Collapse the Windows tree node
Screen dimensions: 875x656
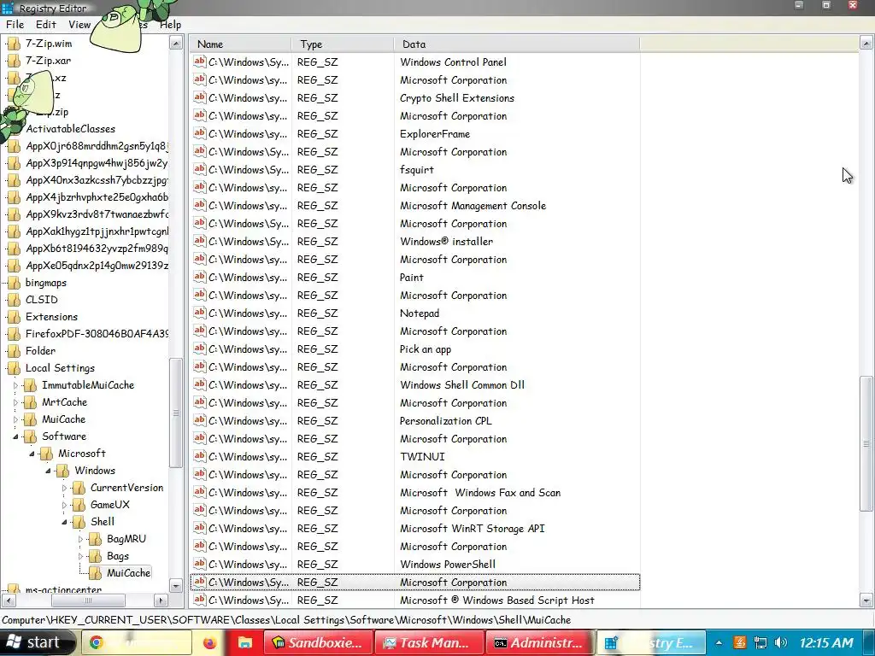point(48,471)
